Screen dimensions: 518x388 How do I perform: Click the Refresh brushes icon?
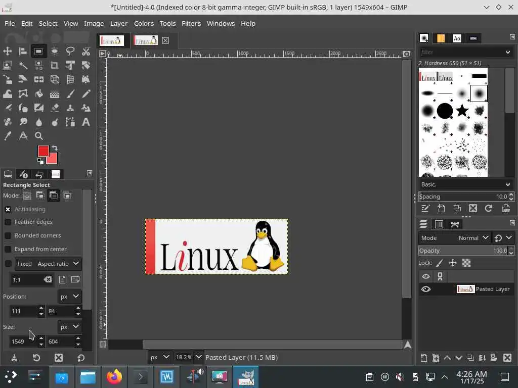489,208
